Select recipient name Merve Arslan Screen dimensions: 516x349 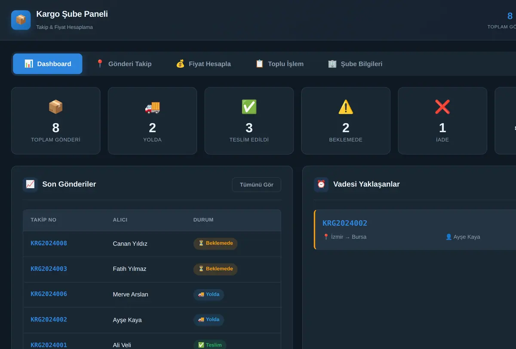coord(130,294)
